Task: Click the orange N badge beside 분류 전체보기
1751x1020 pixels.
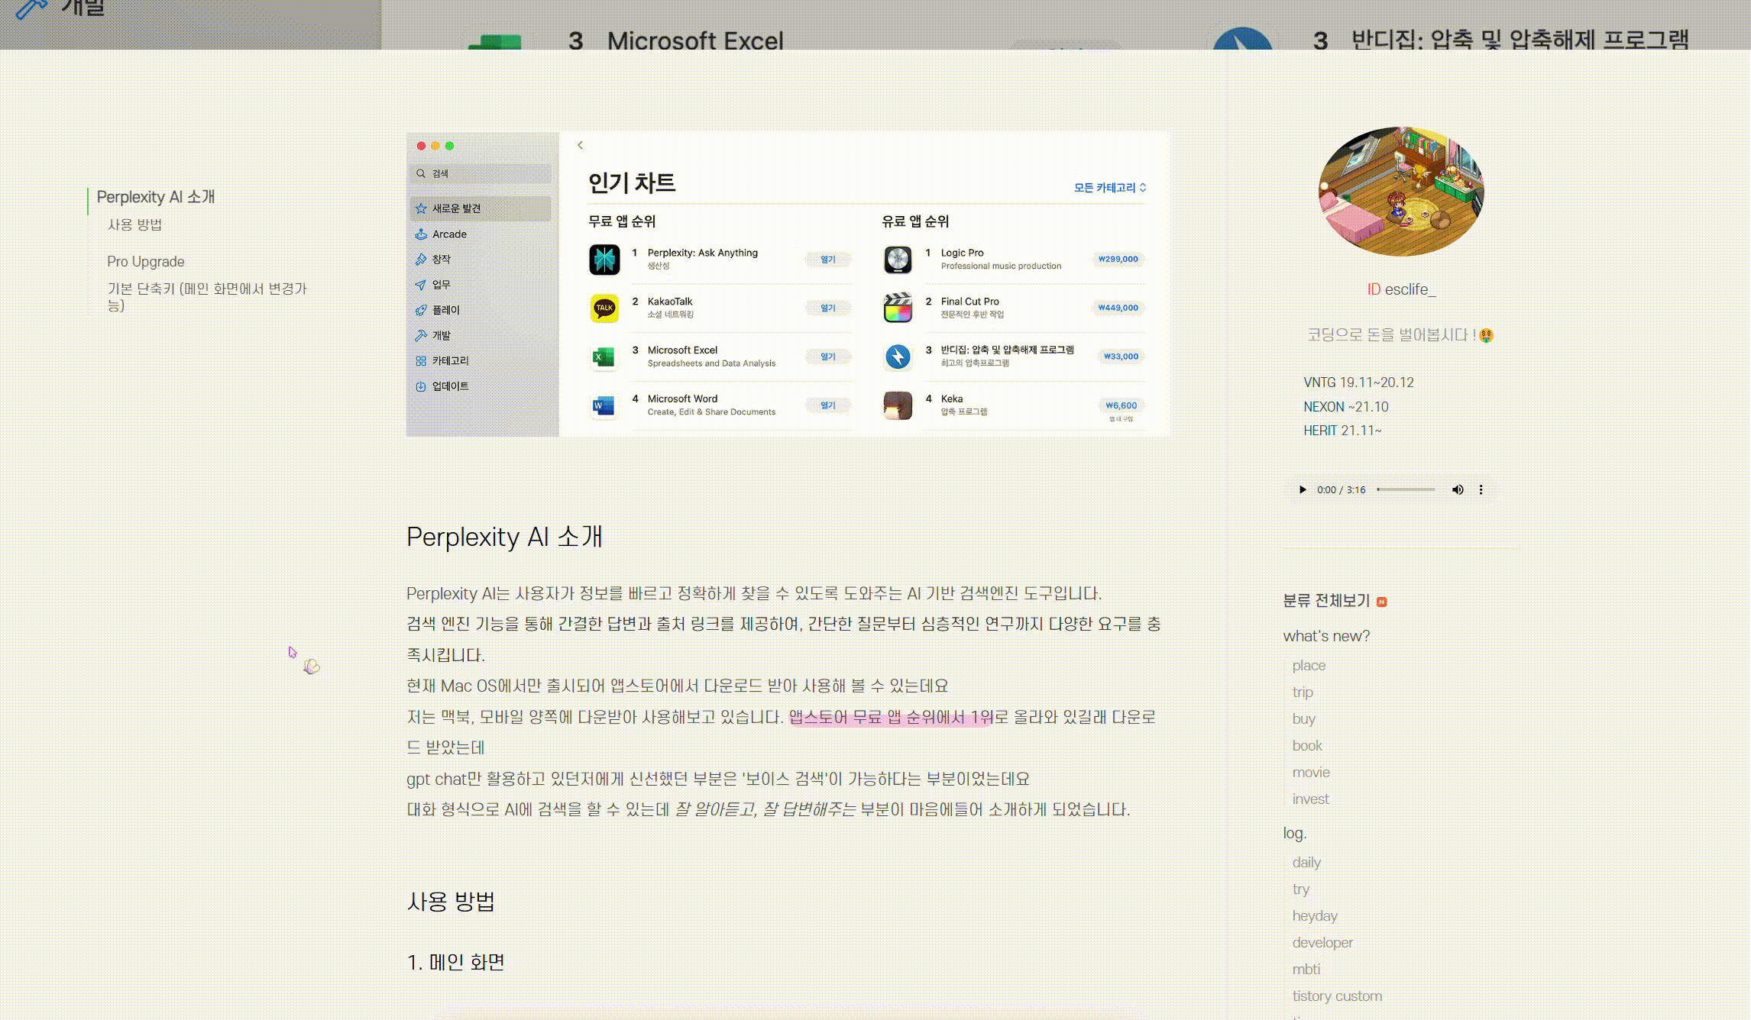Action: 1381,602
